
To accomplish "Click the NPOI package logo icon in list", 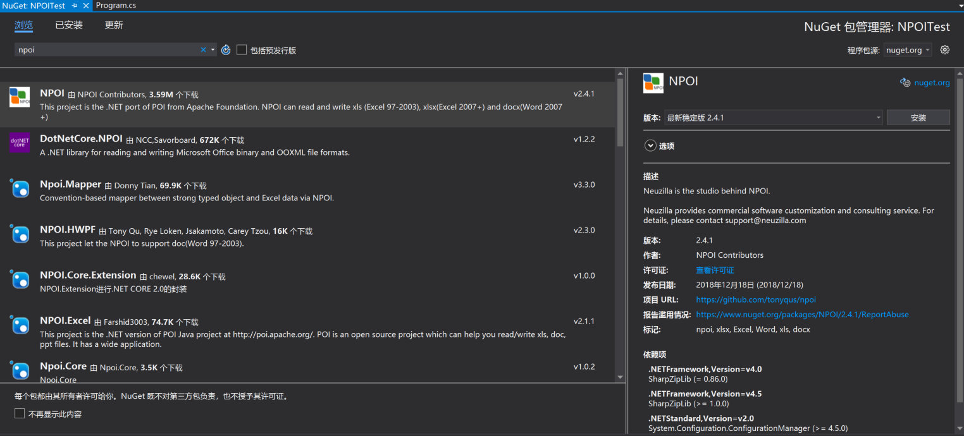I will tap(20, 97).
